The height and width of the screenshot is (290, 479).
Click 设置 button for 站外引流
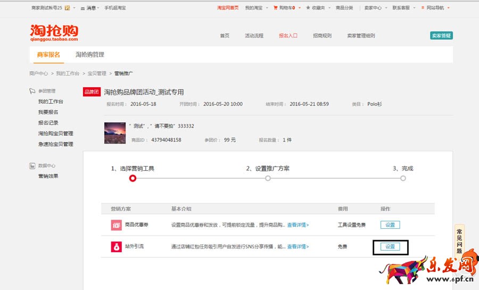click(390, 247)
